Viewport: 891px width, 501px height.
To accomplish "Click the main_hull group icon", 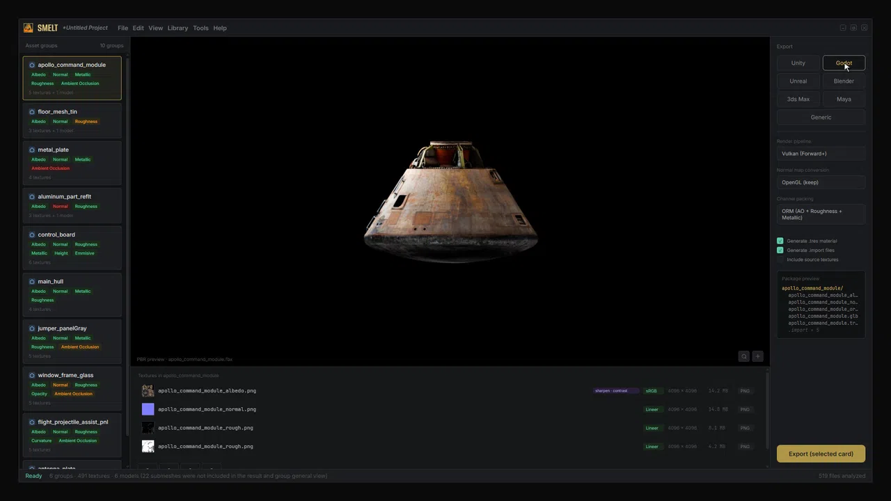I will point(32,281).
